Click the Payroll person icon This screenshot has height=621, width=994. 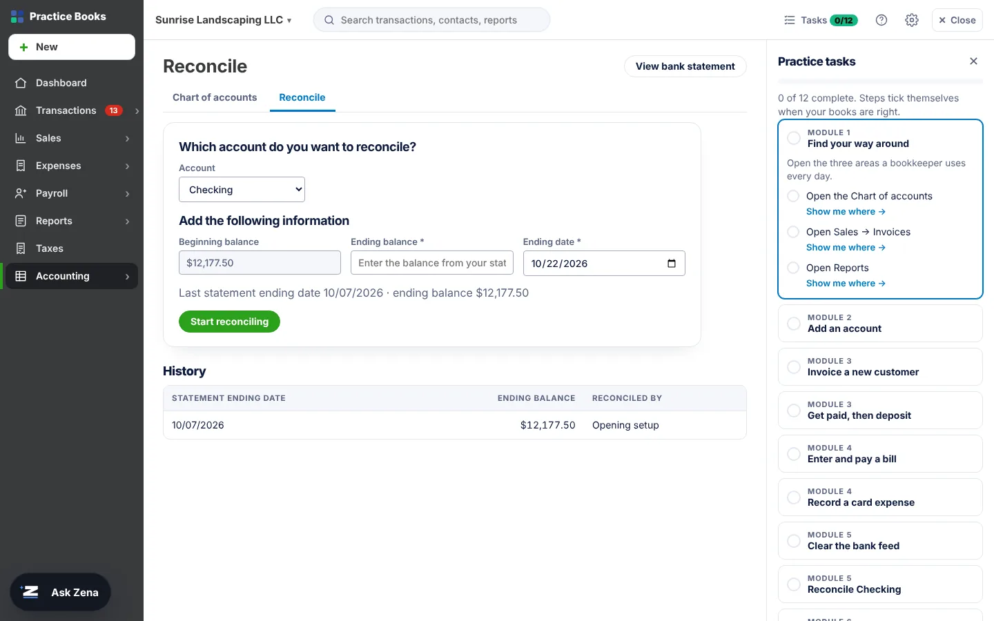pyautogui.click(x=21, y=193)
